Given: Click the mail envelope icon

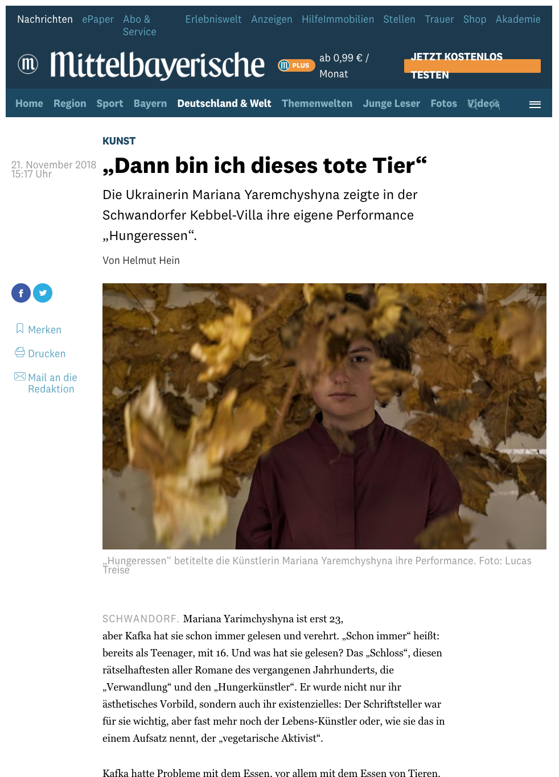Looking at the screenshot, I should (x=20, y=377).
